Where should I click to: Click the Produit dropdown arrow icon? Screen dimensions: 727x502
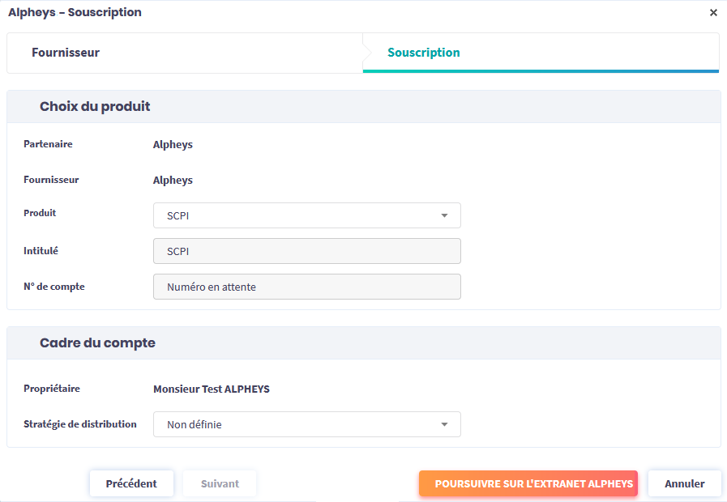[x=444, y=215]
